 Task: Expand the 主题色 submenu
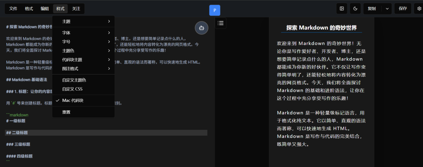point(83,51)
